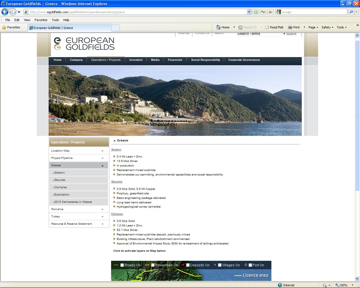The height and width of the screenshot is (288, 360).
Task: Click the Submit search button
Action: [x=290, y=34]
